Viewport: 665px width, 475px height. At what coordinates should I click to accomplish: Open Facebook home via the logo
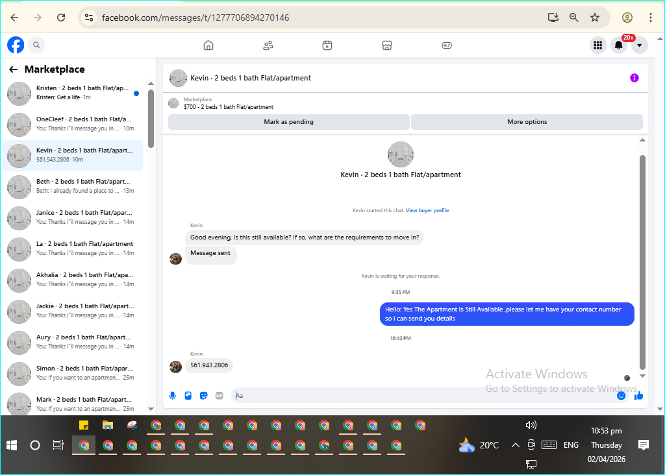16,45
